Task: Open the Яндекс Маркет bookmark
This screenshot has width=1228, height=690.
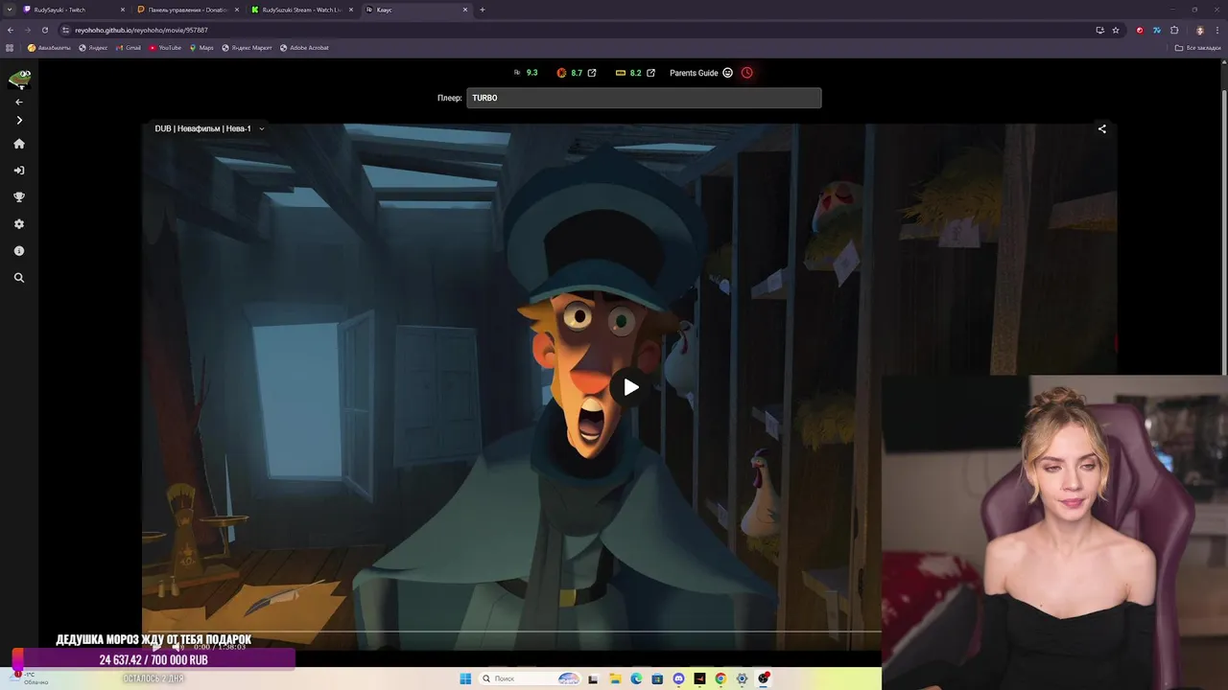Action: pos(247,48)
